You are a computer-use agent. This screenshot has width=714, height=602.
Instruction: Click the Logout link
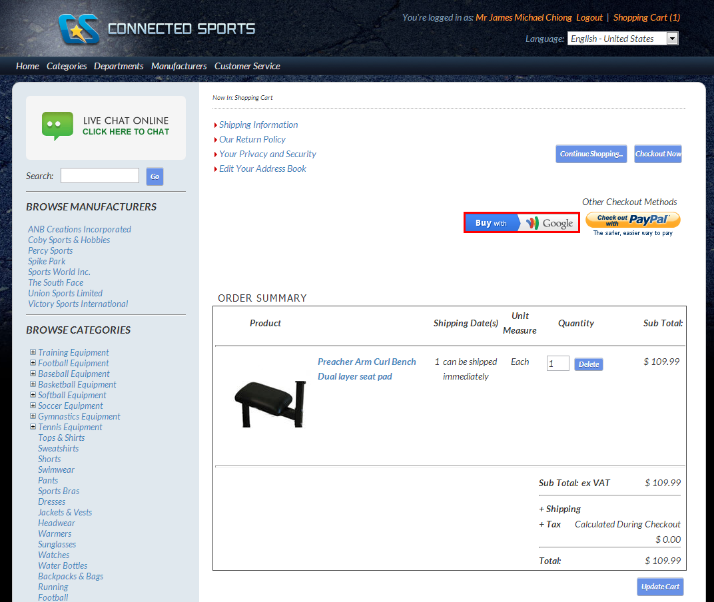click(x=589, y=17)
